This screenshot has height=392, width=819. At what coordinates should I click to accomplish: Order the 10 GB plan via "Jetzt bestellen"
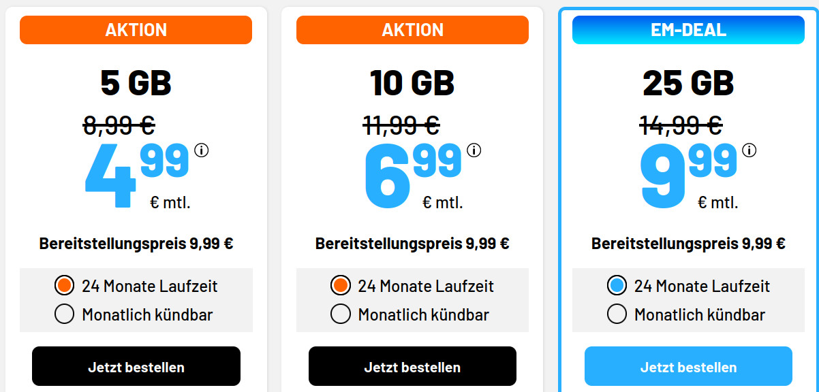tap(412, 365)
